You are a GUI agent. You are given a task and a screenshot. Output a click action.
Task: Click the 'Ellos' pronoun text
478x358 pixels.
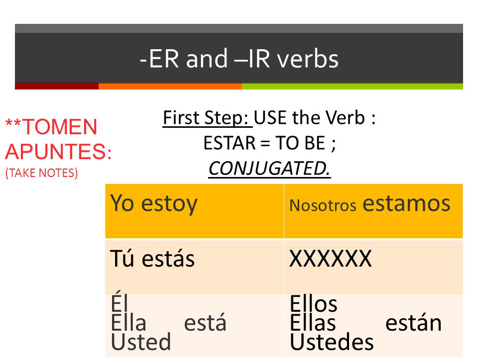click(314, 303)
